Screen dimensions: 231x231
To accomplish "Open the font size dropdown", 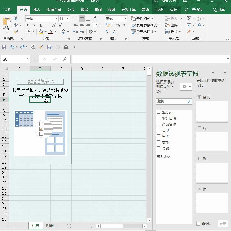I will (x=67, y=18).
